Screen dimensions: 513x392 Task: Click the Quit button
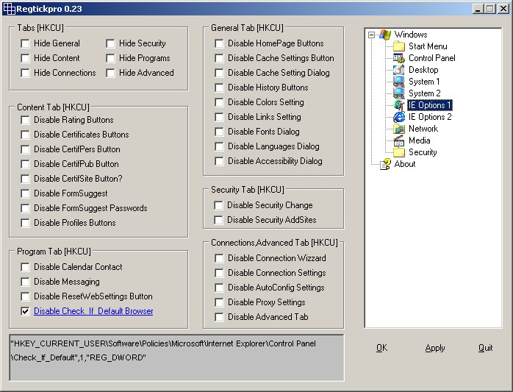(x=485, y=348)
